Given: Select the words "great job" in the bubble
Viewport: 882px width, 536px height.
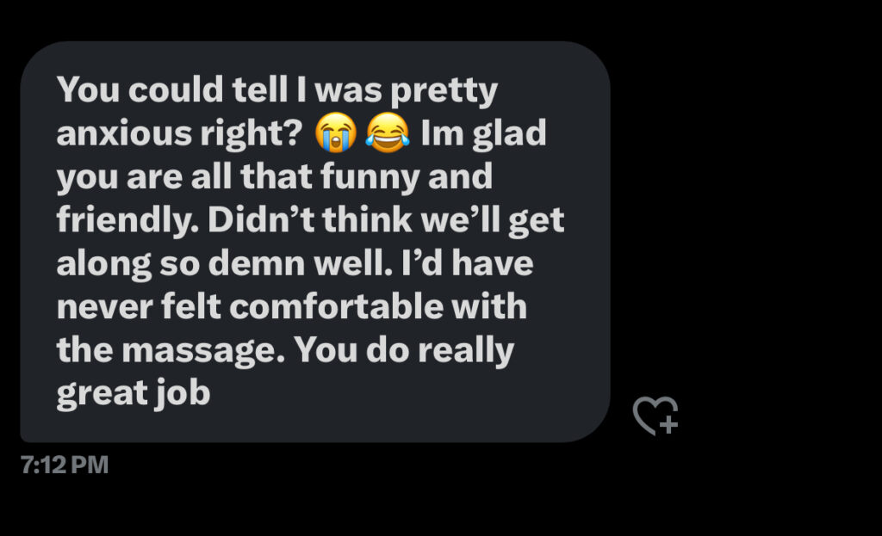Looking at the screenshot, I should click(134, 393).
